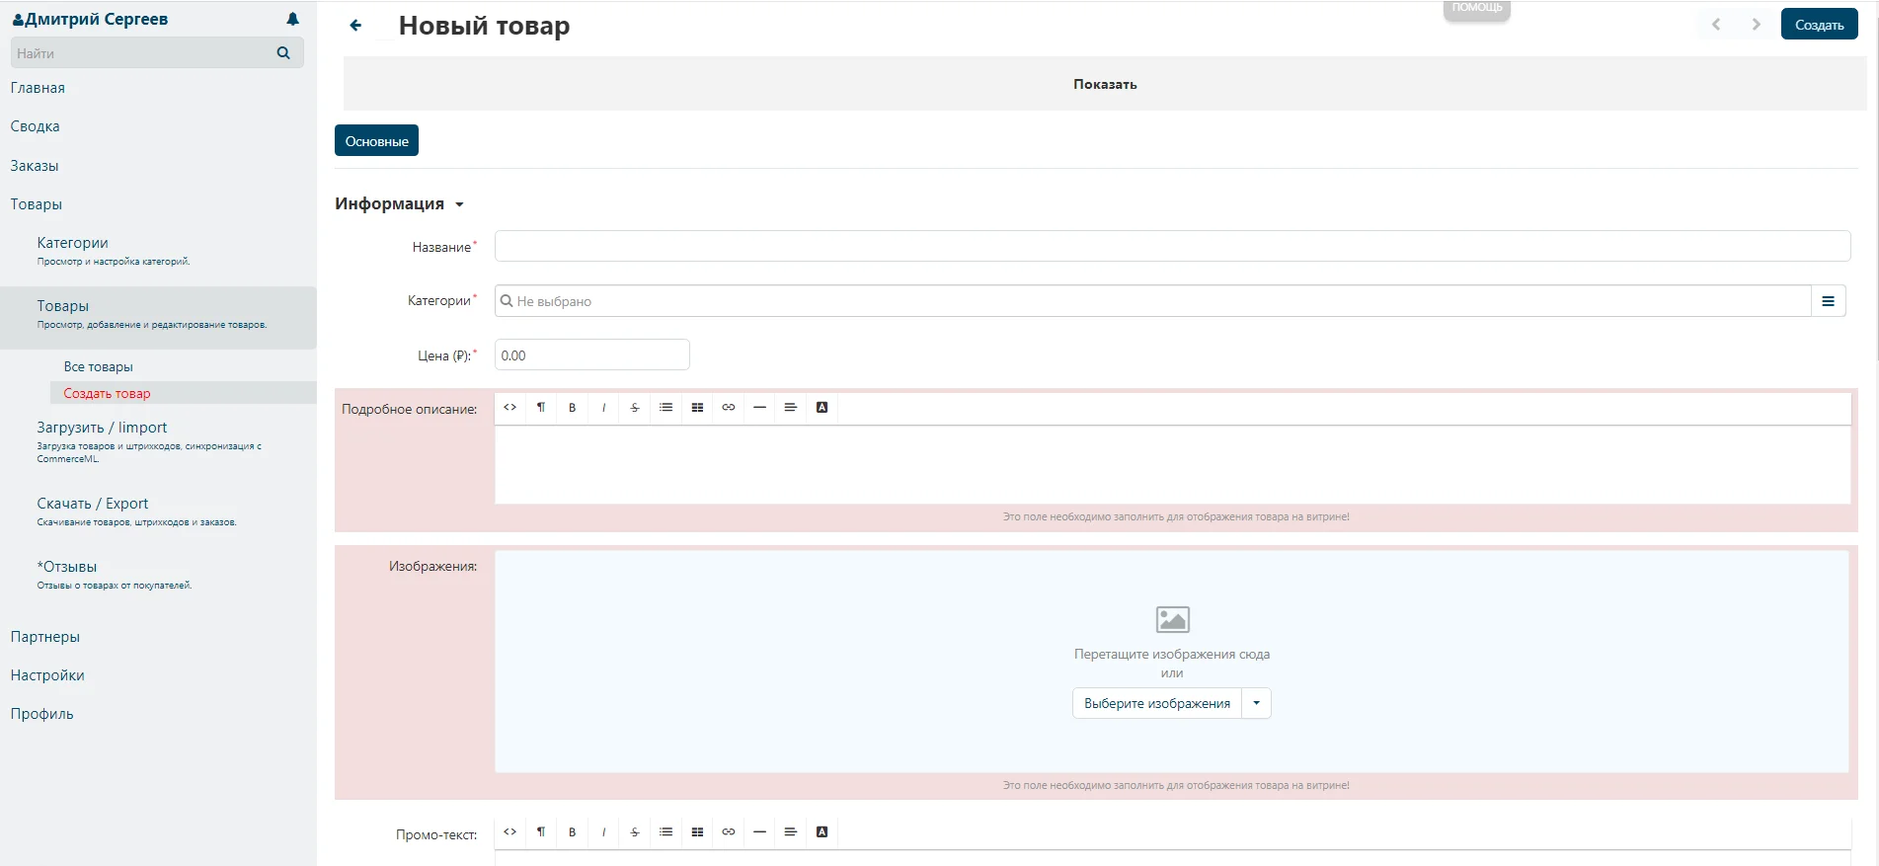Insert link in Промо-текст editor
This screenshot has width=1879, height=866.
coord(729,832)
